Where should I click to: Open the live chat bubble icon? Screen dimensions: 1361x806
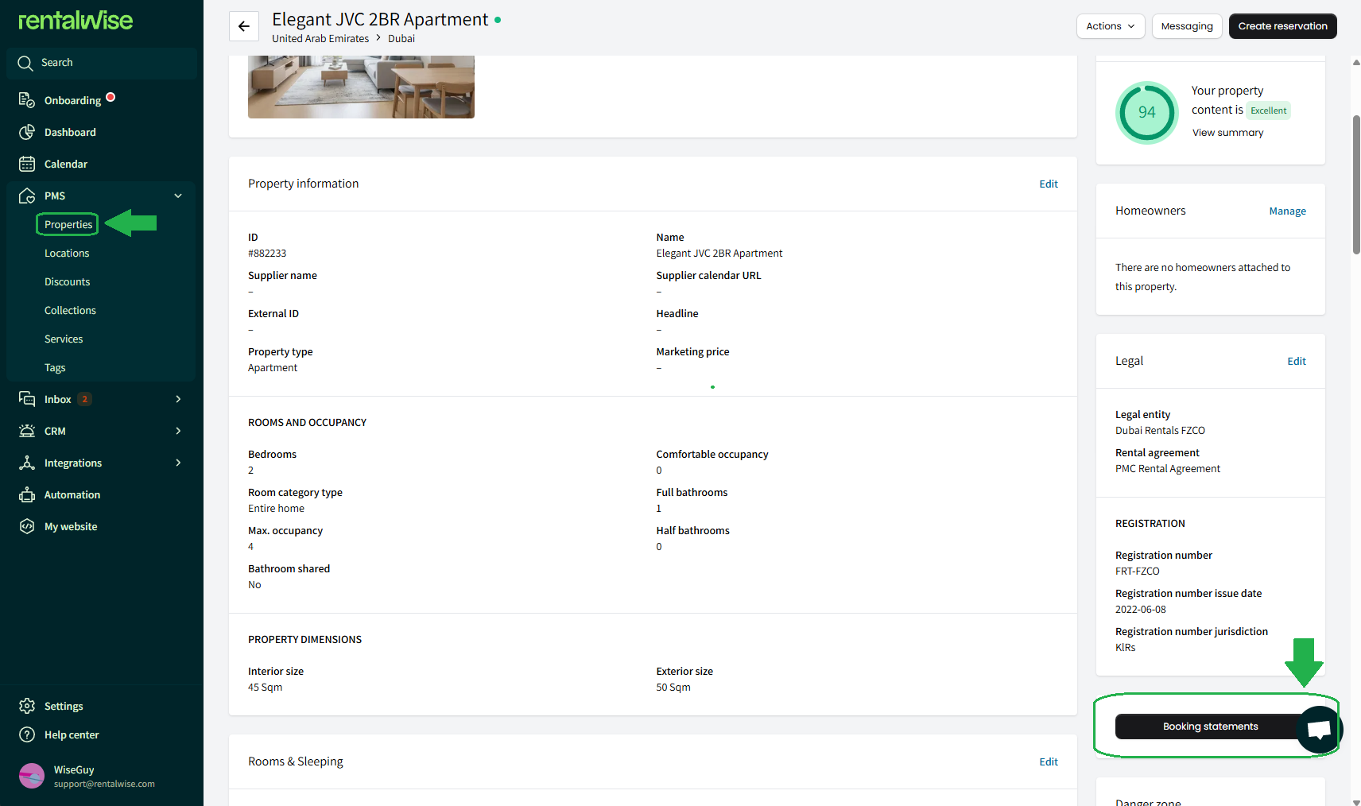(x=1319, y=729)
